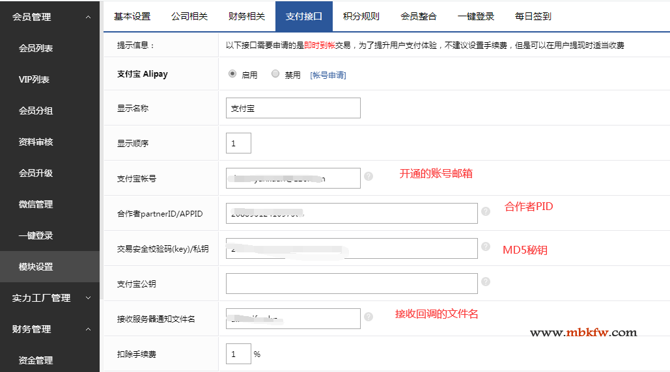Click the 显示名称 input field

tap(293, 108)
